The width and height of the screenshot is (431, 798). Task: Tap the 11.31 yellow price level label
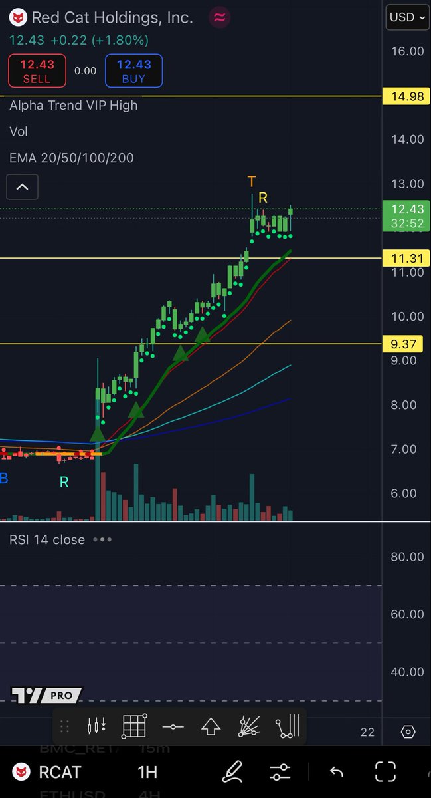coord(407,258)
